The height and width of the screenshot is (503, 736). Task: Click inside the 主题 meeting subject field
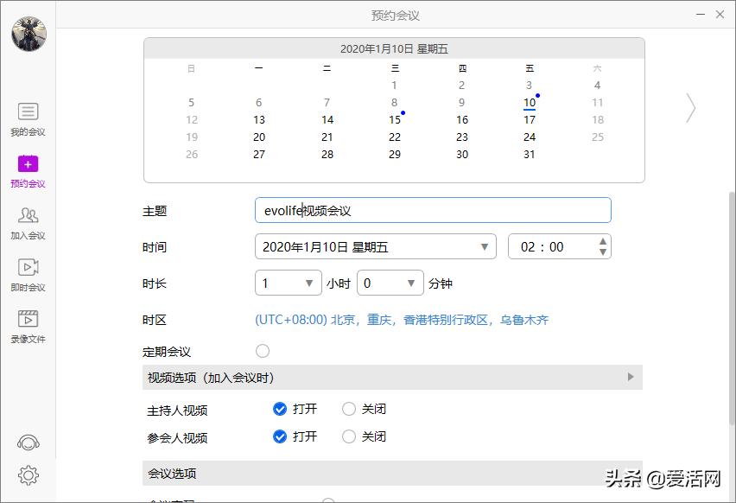tap(432, 210)
